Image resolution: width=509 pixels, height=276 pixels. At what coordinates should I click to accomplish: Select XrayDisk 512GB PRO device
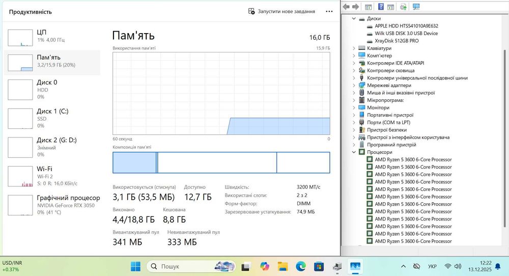397,41
